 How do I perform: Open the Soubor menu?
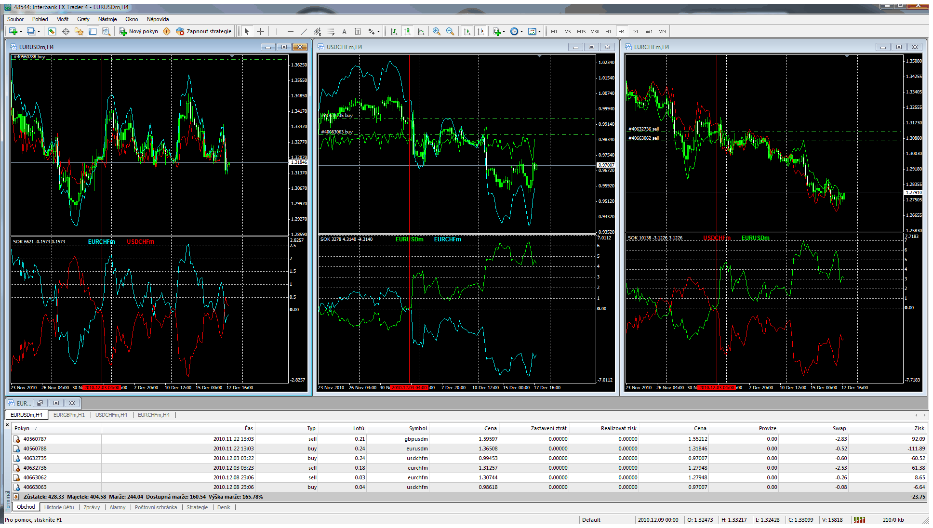tap(15, 19)
